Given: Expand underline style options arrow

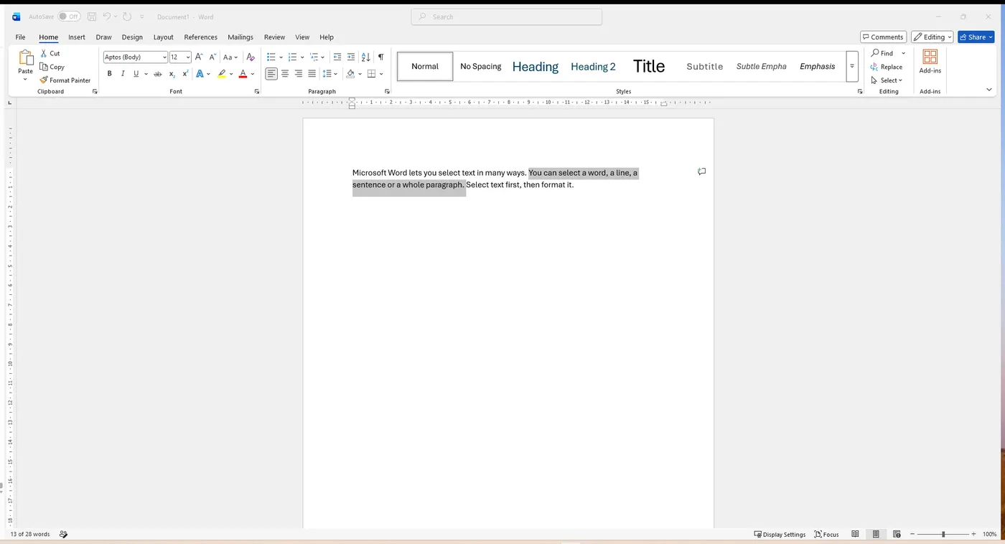Looking at the screenshot, I should click(146, 74).
